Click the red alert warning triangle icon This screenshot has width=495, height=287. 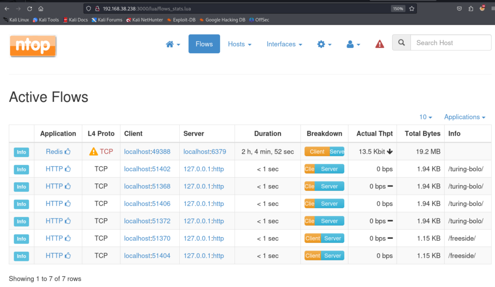pyautogui.click(x=379, y=44)
